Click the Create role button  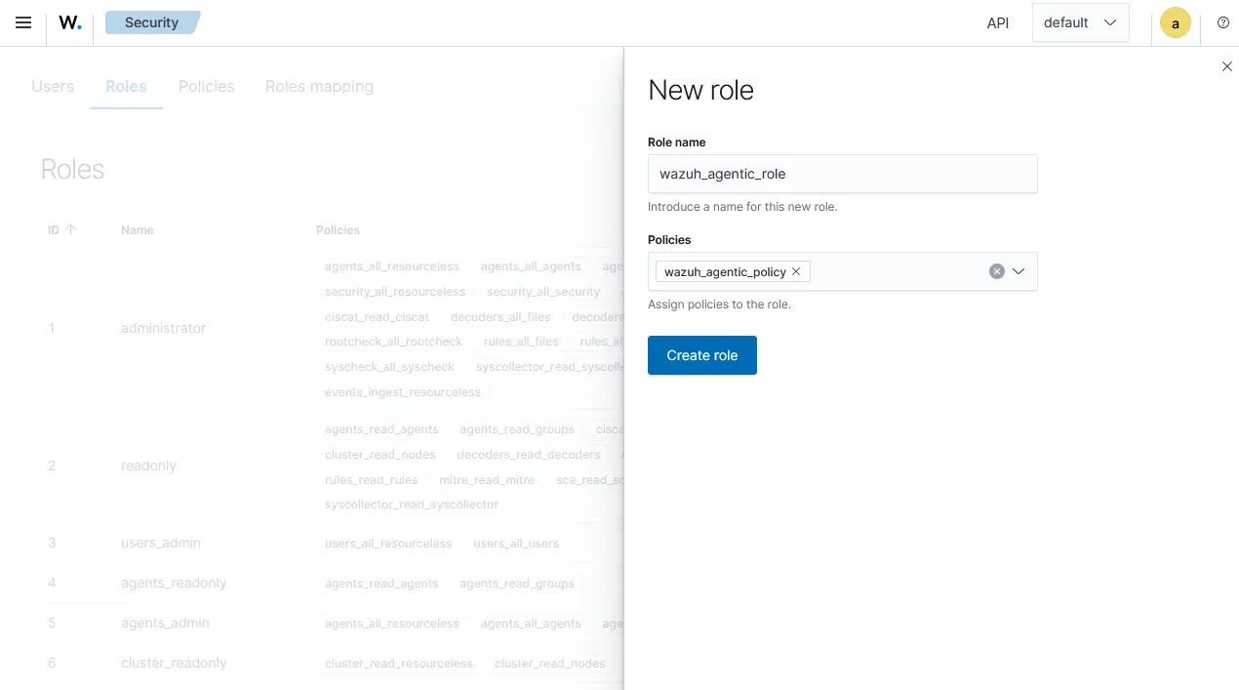[702, 355]
